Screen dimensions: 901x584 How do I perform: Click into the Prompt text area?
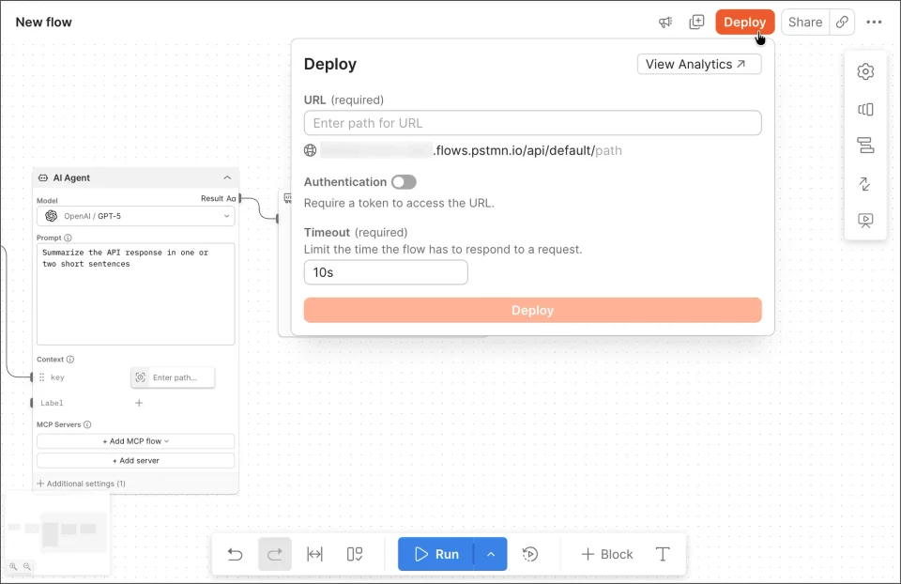tap(135, 294)
